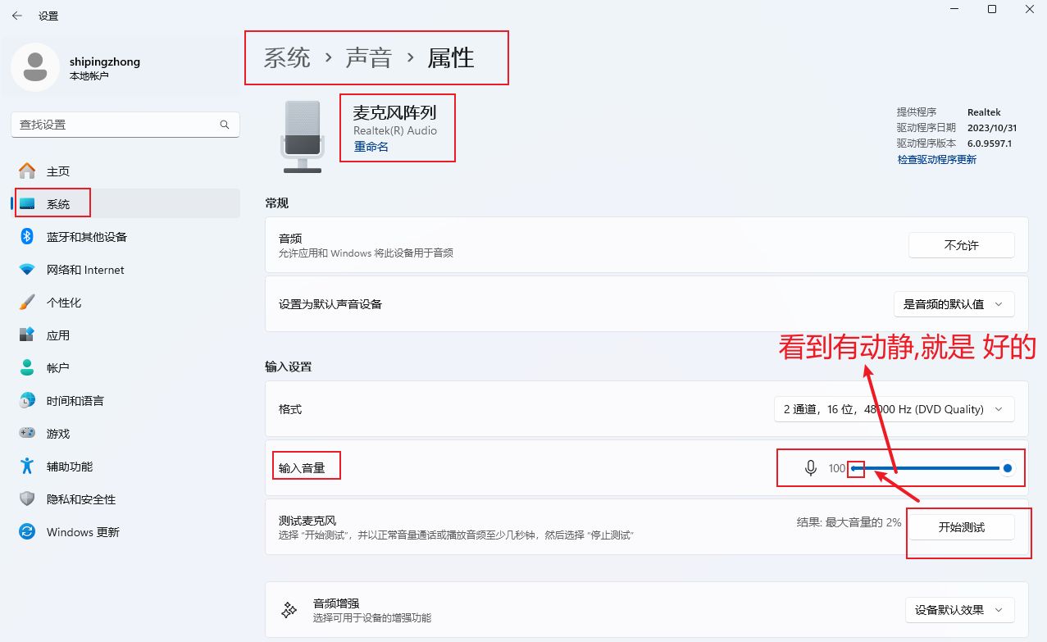Image resolution: width=1047 pixels, height=642 pixels.
Task: Open Windows 更新 page
Action: (x=82, y=532)
